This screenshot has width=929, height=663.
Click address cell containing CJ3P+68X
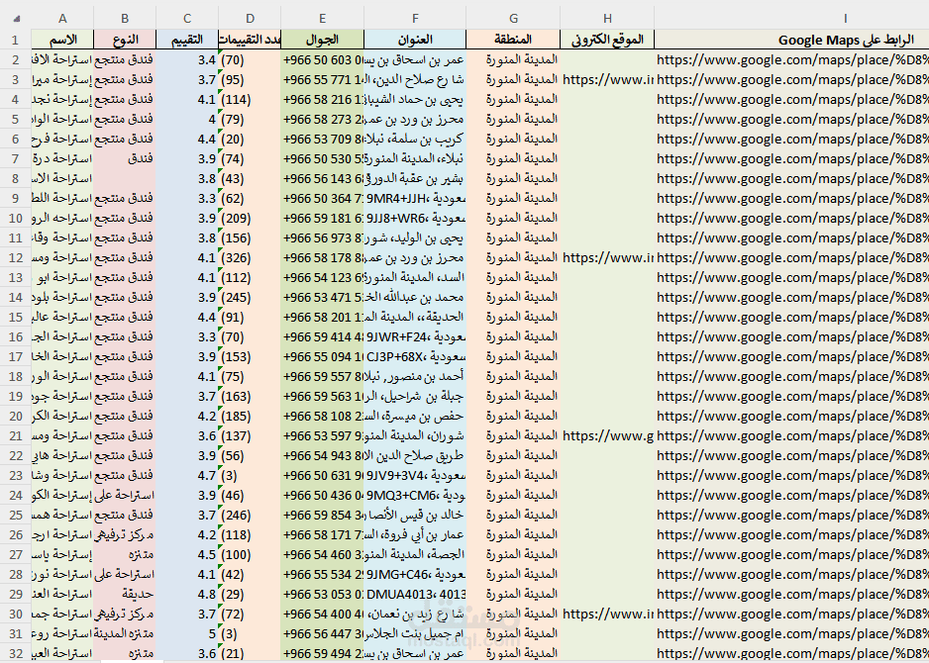pos(415,357)
